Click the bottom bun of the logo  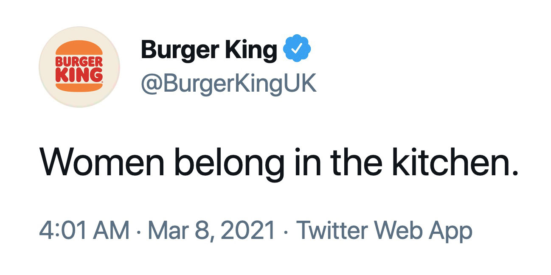[80, 87]
